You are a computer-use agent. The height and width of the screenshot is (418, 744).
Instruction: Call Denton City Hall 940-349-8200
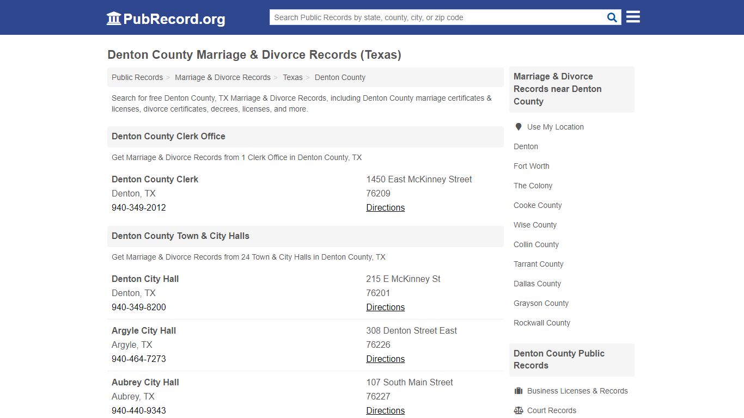[139, 307]
